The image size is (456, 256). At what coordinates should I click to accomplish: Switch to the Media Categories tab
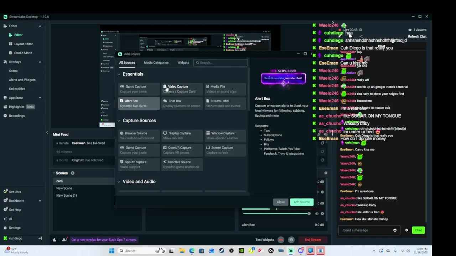coord(156,63)
